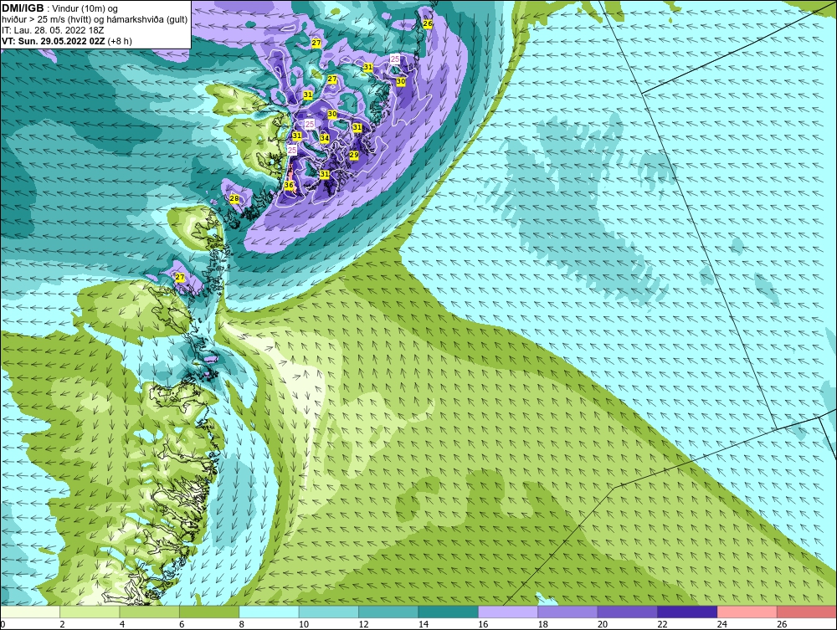837x630 pixels.
Task: Click the pale yellow 0–2 m/s legend swatch
Action: (x=30, y=612)
